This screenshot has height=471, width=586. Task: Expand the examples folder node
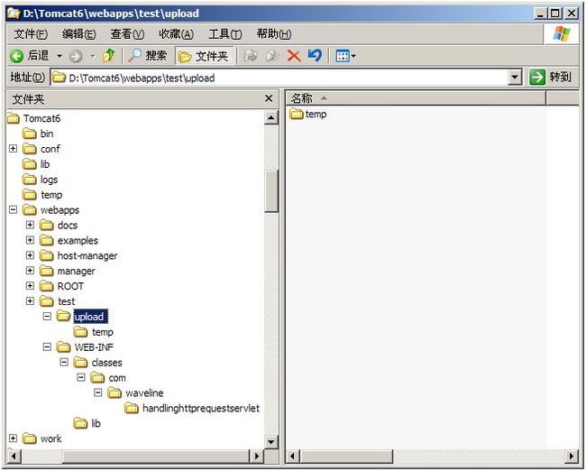point(31,240)
